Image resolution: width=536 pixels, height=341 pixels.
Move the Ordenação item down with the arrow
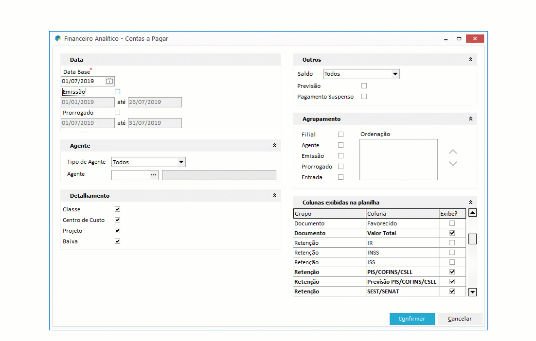pos(453,164)
